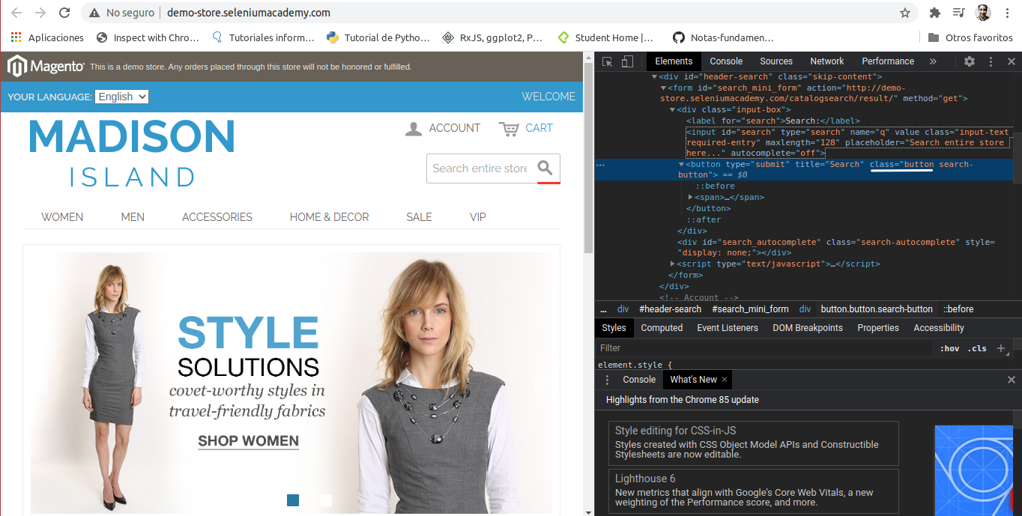
Task: Open Style editing for CSS-in-JS card
Action: [753, 443]
